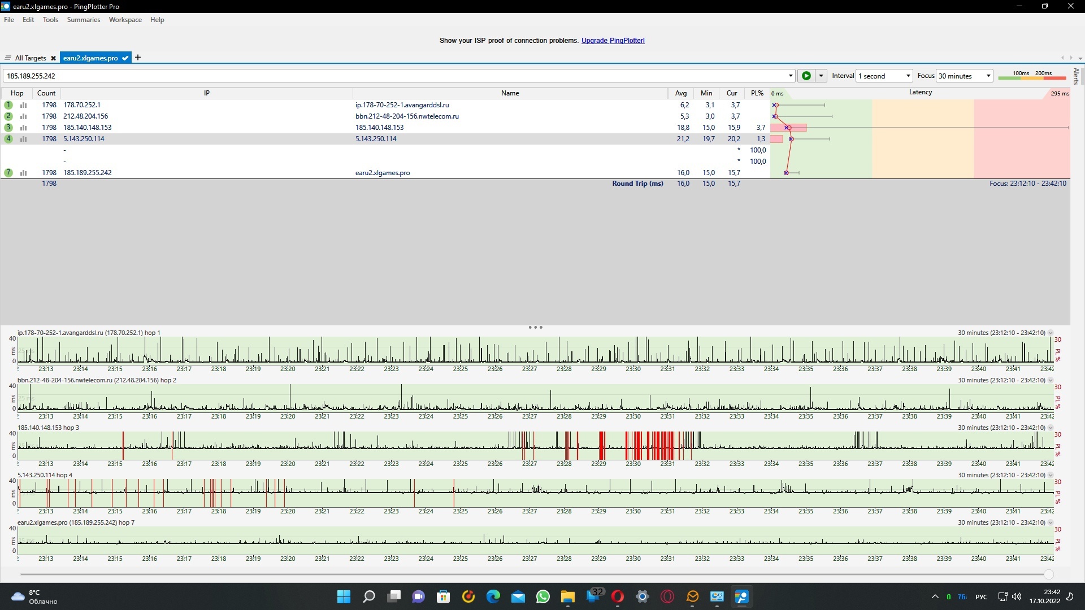The image size is (1085, 610).
Task: Click the green hop 1 number badge
Action: [8, 105]
